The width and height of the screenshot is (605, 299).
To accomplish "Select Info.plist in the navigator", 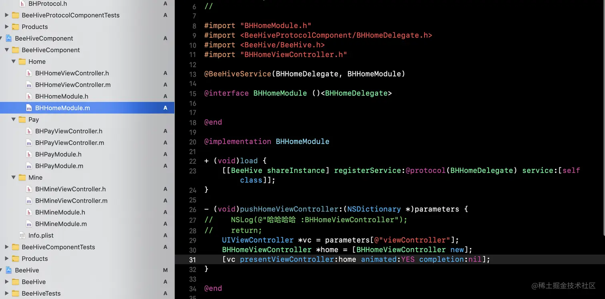I will [x=41, y=236].
